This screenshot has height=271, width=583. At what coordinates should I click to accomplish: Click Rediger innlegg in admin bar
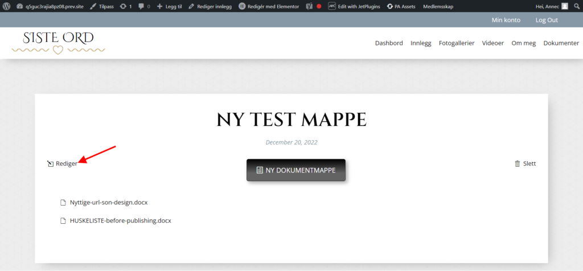click(210, 6)
